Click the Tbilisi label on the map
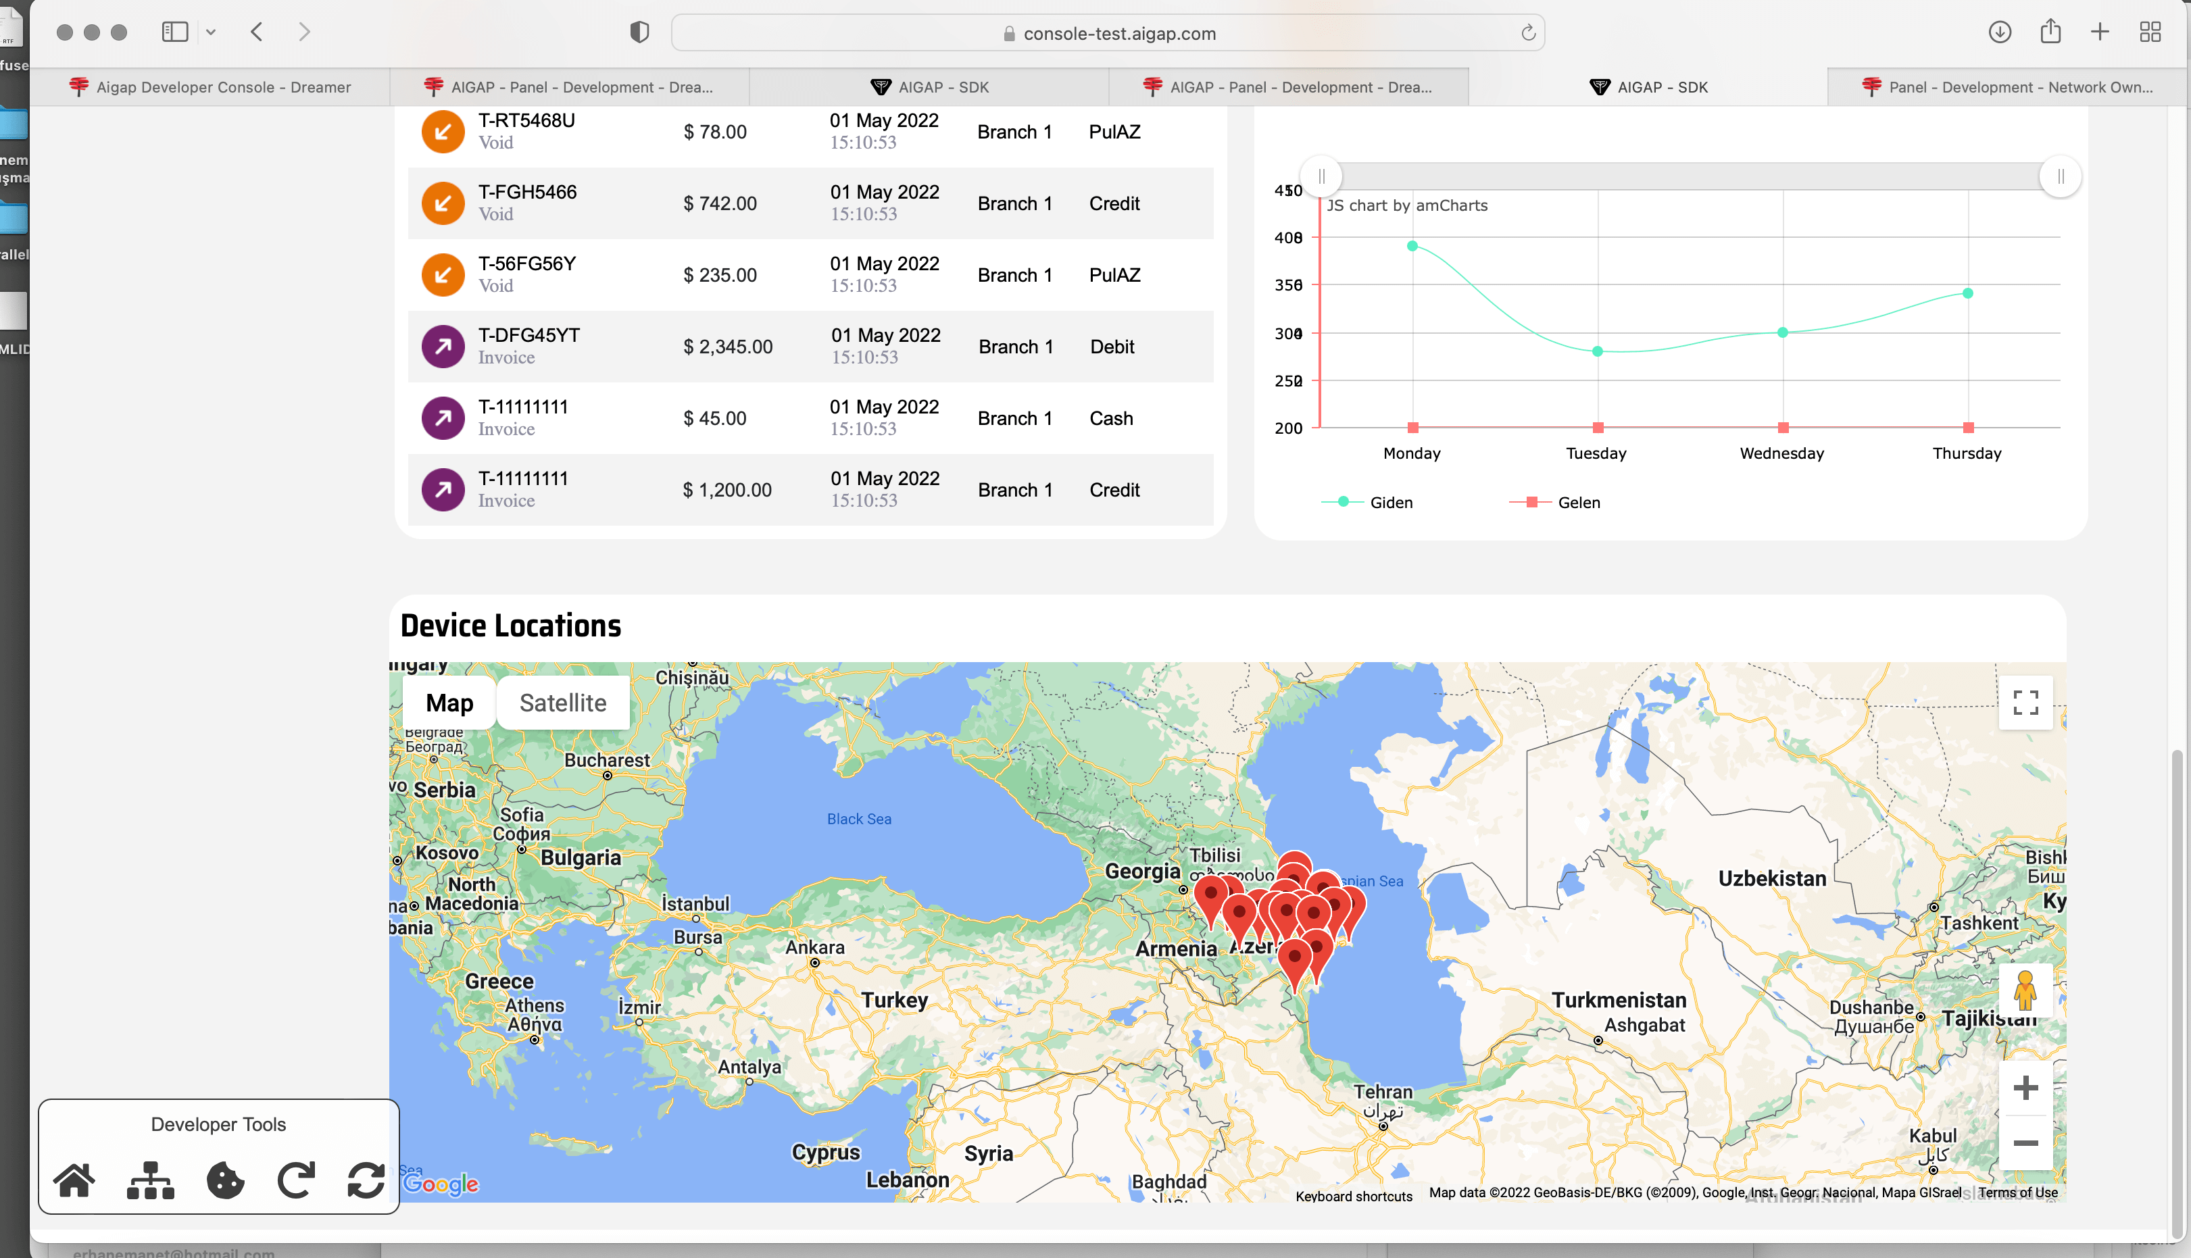 (x=1214, y=855)
